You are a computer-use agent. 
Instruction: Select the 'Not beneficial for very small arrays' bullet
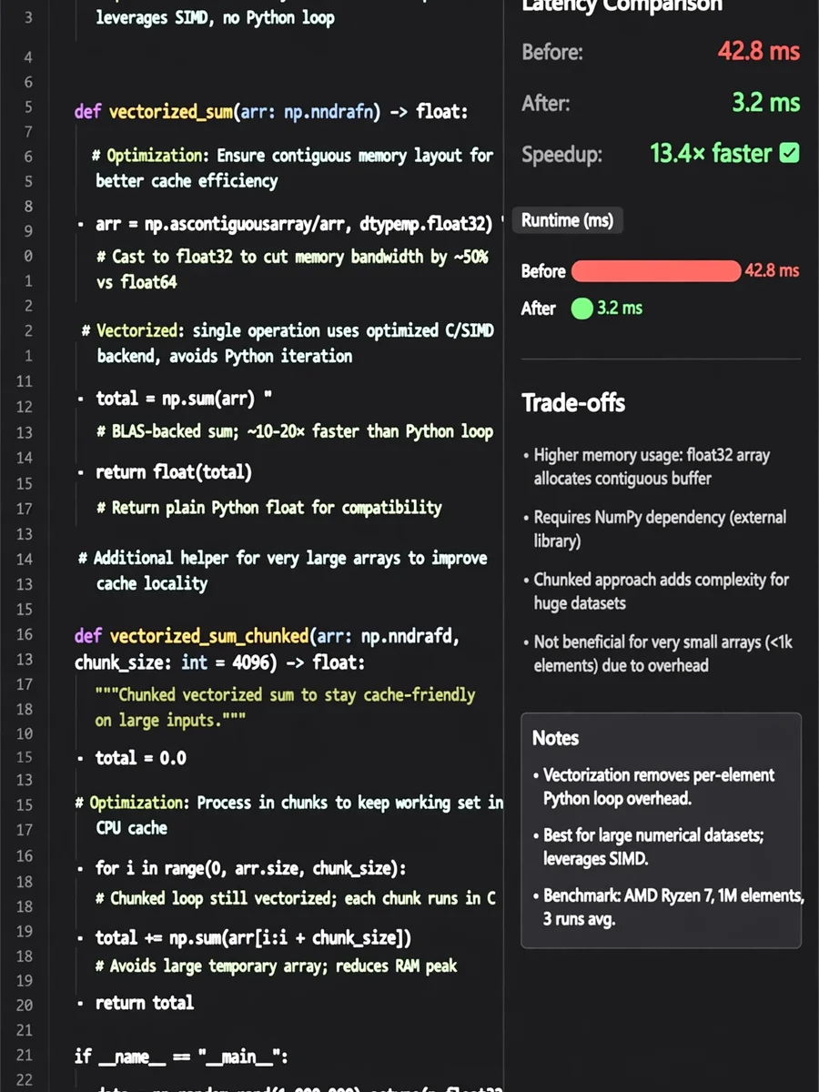pos(657,653)
